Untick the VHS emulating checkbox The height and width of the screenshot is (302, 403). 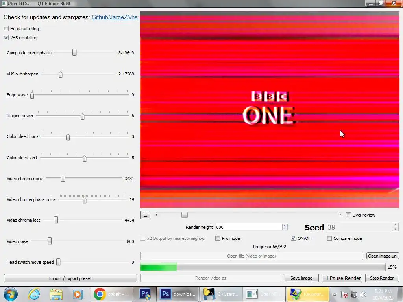pos(6,38)
